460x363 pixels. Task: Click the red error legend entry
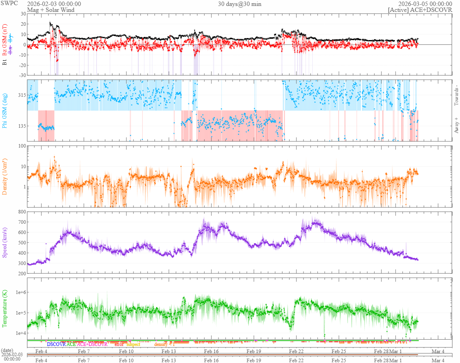pyautogui.click(x=119, y=344)
